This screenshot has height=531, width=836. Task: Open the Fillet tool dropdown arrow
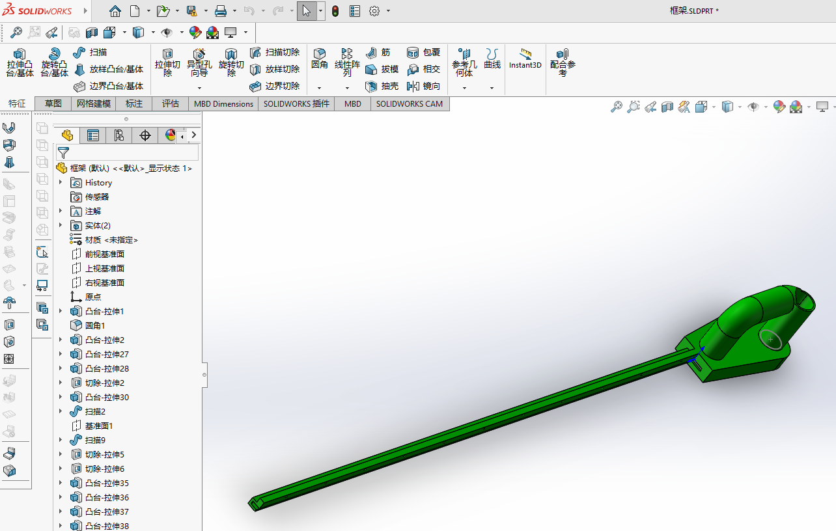(319, 88)
